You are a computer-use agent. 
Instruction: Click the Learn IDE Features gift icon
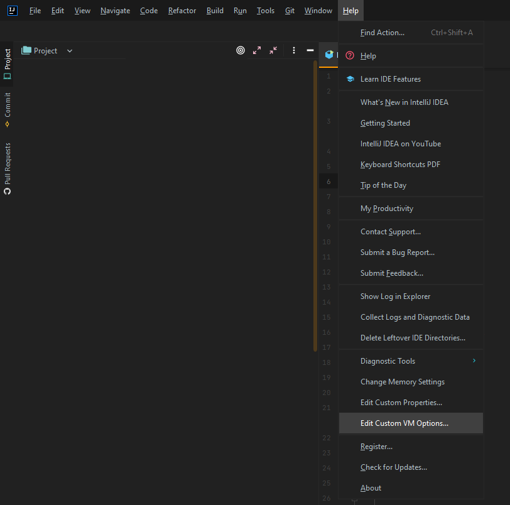pos(350,79)
